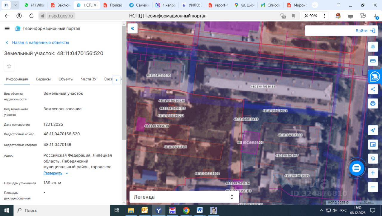Screen dimensions: 382x216
Task: Click the Войти login button
Action: [x=365, y=30]
